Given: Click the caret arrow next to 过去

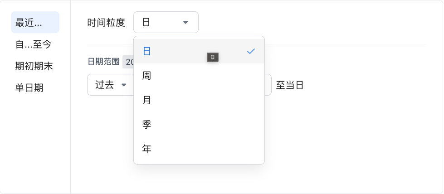Looking at the screenshot, I should [123, 85].
